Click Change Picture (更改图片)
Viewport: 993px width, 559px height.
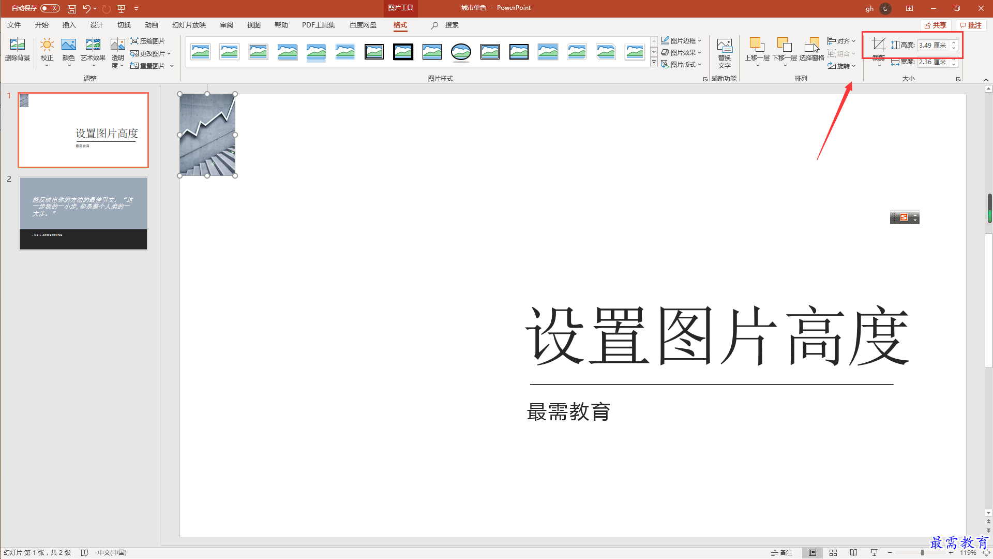tap(151, 53)
